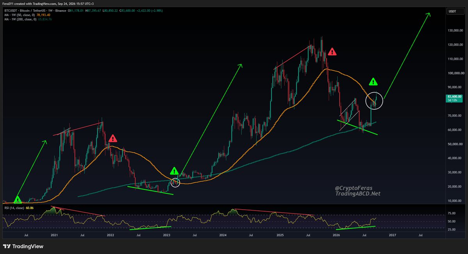
Task: Click the 2024 label on time axis
Action: point(222,235)
